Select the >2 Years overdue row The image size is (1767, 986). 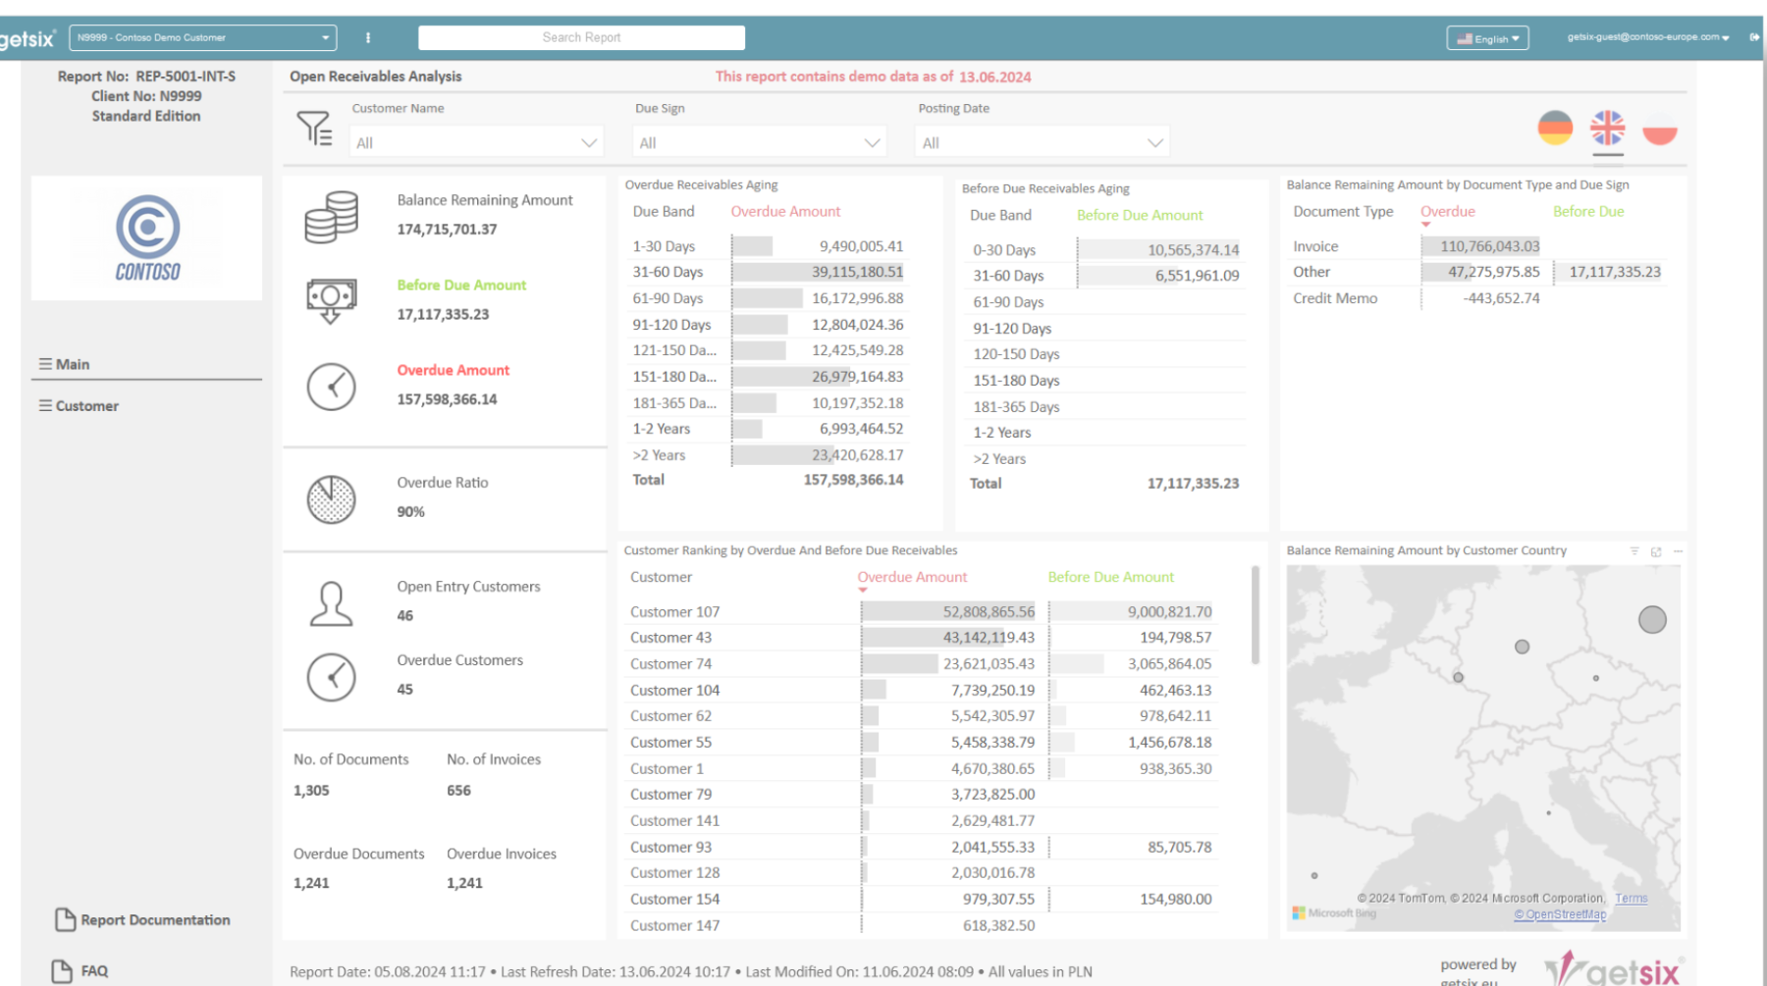point(768,455)
